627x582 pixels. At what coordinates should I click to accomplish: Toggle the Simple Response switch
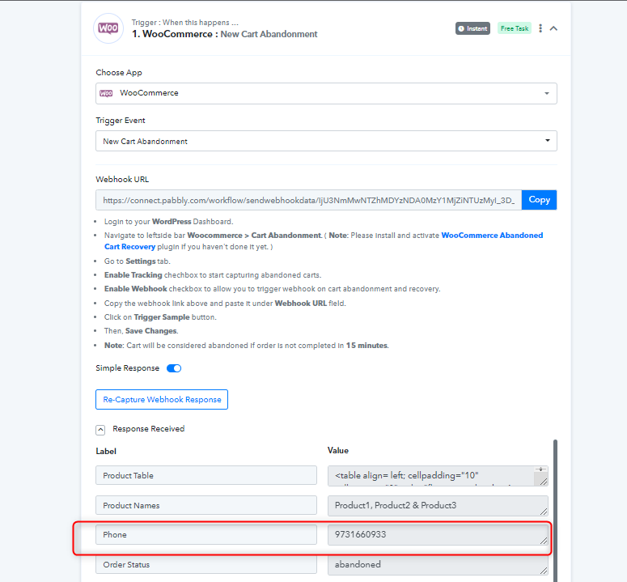(174, 368)
